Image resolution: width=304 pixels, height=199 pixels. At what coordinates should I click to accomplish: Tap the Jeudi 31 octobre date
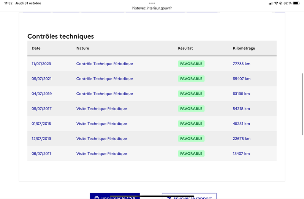(28, 3)
